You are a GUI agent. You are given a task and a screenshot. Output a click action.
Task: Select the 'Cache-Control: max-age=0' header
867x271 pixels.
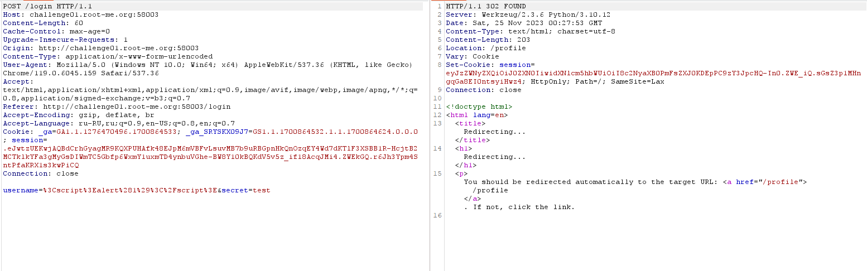click(56, 31)
